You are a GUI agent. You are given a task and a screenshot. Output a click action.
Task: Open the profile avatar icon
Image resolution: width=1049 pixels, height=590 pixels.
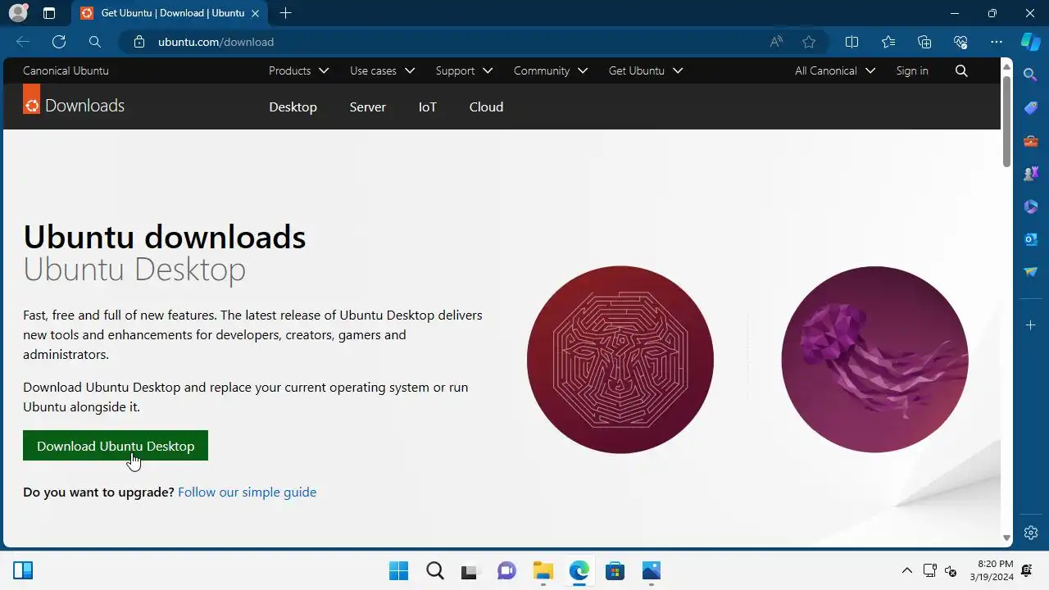coord(18,13)
